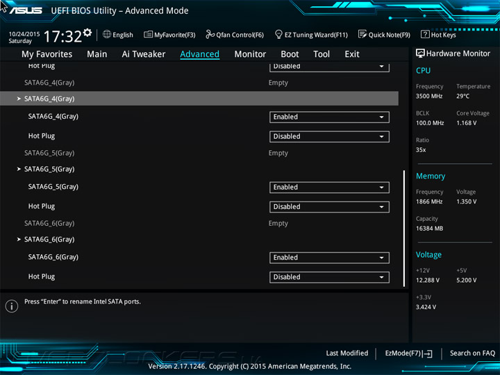Switch to the Monitor tab
The width and height of the screenshot is (500, 375).
pyautogui.click(x=250, y=54)
